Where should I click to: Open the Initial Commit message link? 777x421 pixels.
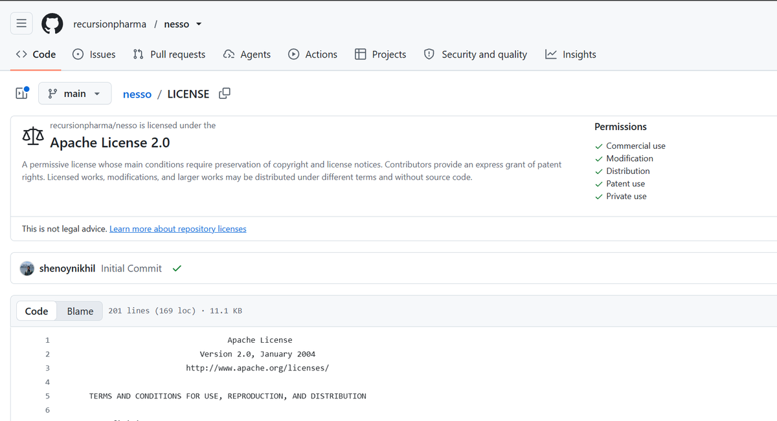tap(131, 268)
